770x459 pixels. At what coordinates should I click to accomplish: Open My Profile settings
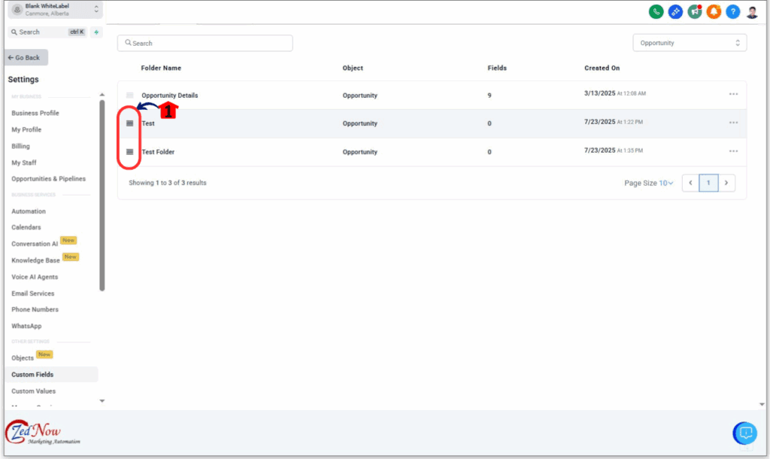click(x=26, y=129)
